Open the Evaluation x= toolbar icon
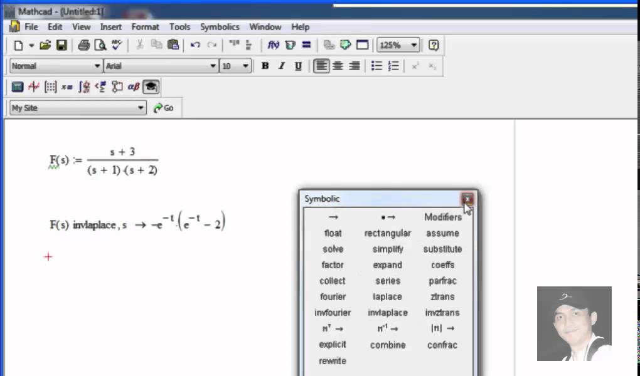This screenshot has width=640, height=376. pyautogui.click(x=67, y=87)
